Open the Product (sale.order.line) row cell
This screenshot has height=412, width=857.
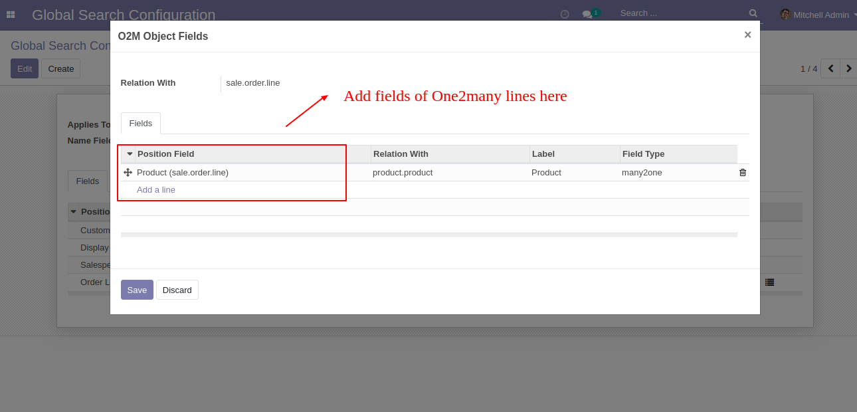click(183, 172)
